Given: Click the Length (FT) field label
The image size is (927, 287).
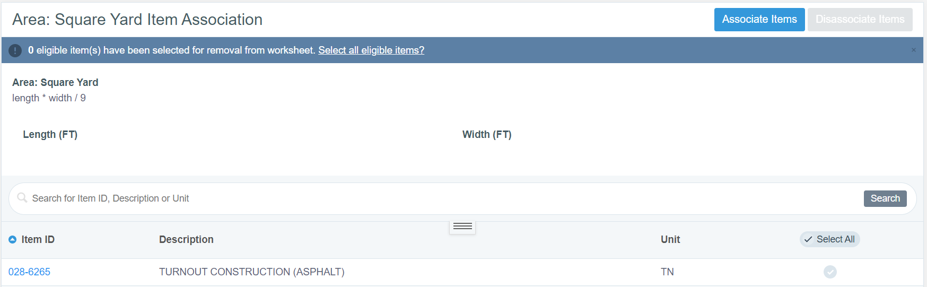Looking at the screenshot, I should pyautogui.click(x=50, y=135).
